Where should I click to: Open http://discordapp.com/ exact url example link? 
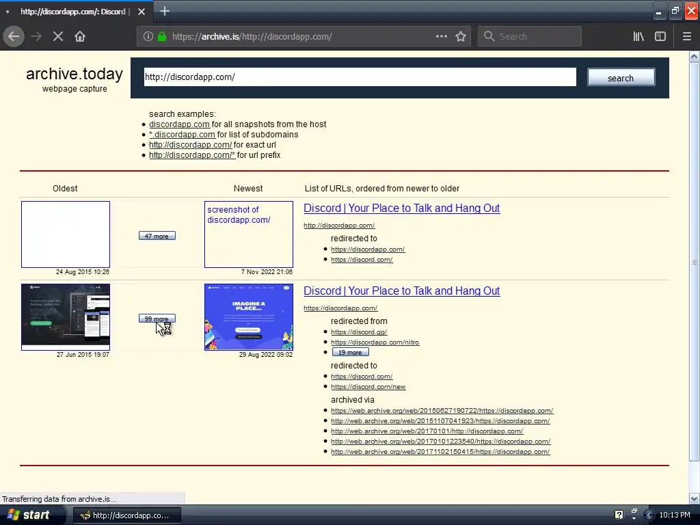coord(190,145)
